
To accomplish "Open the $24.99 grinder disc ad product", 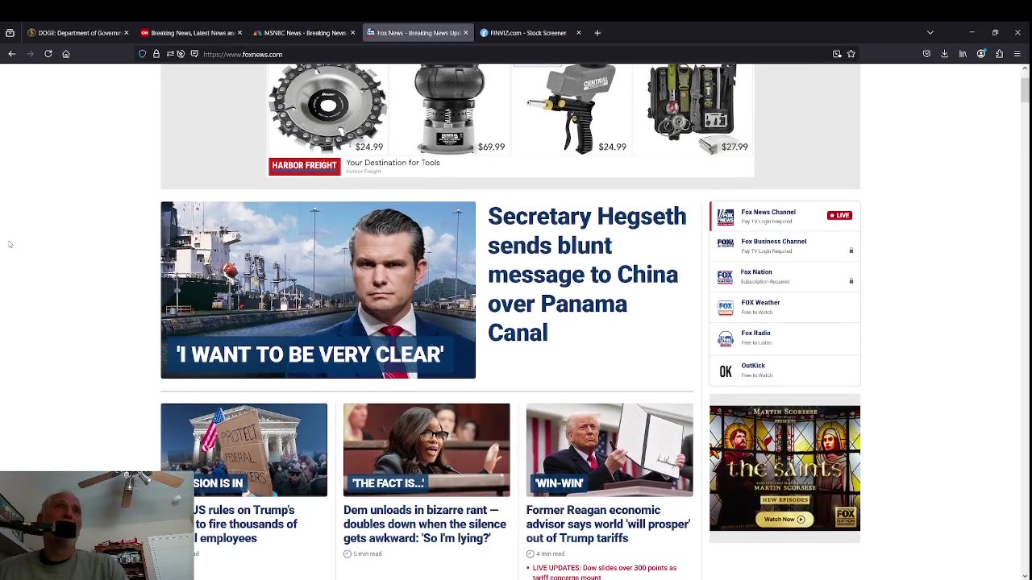I will tap(327, 110).
